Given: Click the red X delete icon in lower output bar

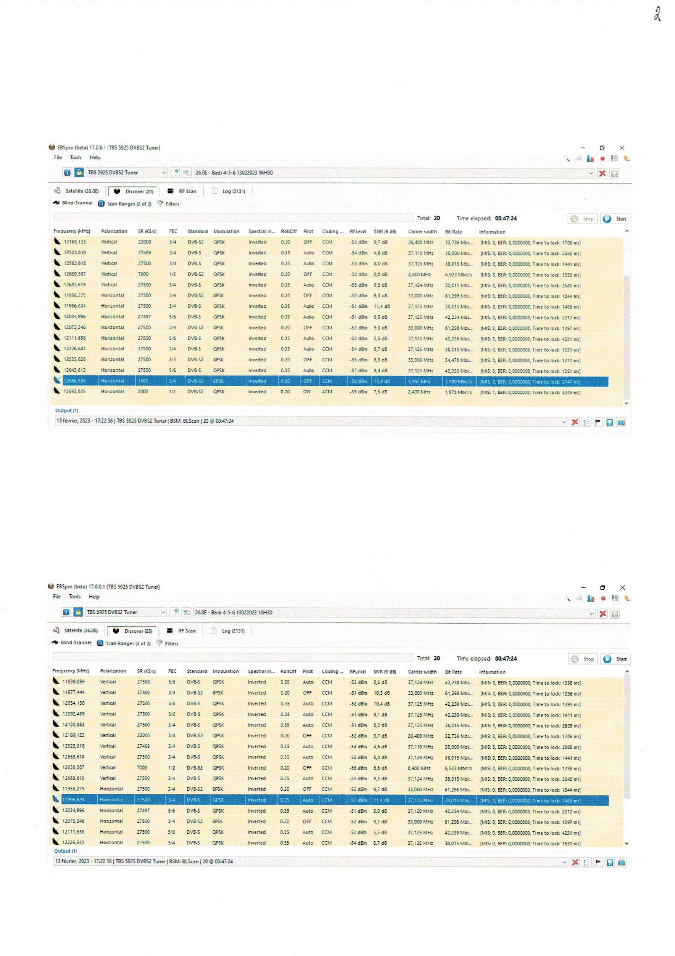Looking at the screenshot, I should (575, 862).
